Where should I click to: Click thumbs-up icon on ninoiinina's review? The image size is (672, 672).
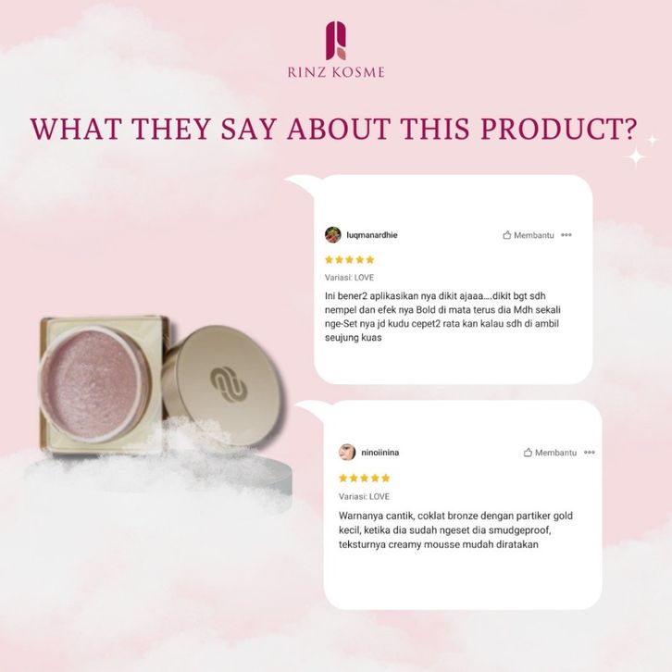click(x=528, y=452)
